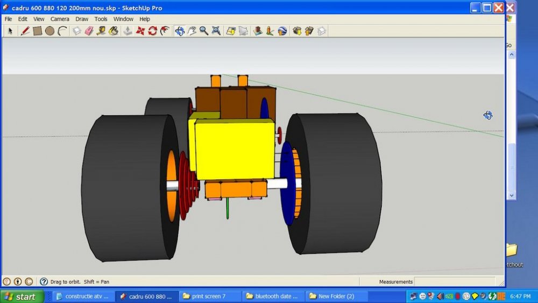Open the Tools menu

pos(101,19)
